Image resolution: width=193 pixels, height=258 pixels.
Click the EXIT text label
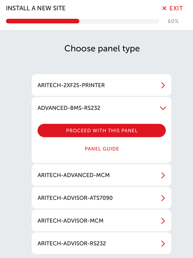coord(176,8)
